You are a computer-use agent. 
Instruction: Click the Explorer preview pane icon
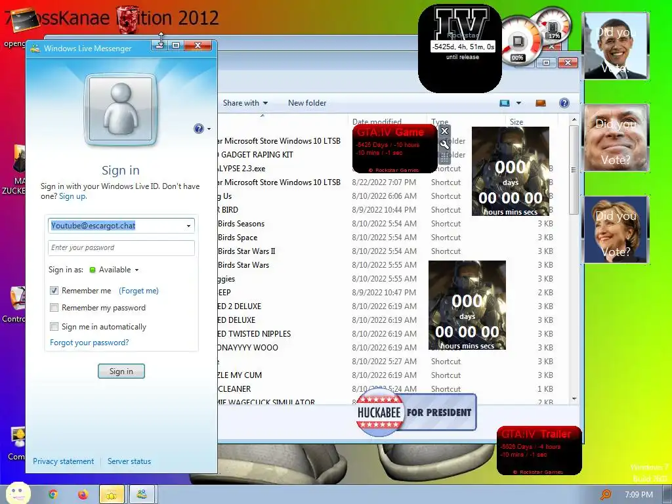(x=541, y=103)
